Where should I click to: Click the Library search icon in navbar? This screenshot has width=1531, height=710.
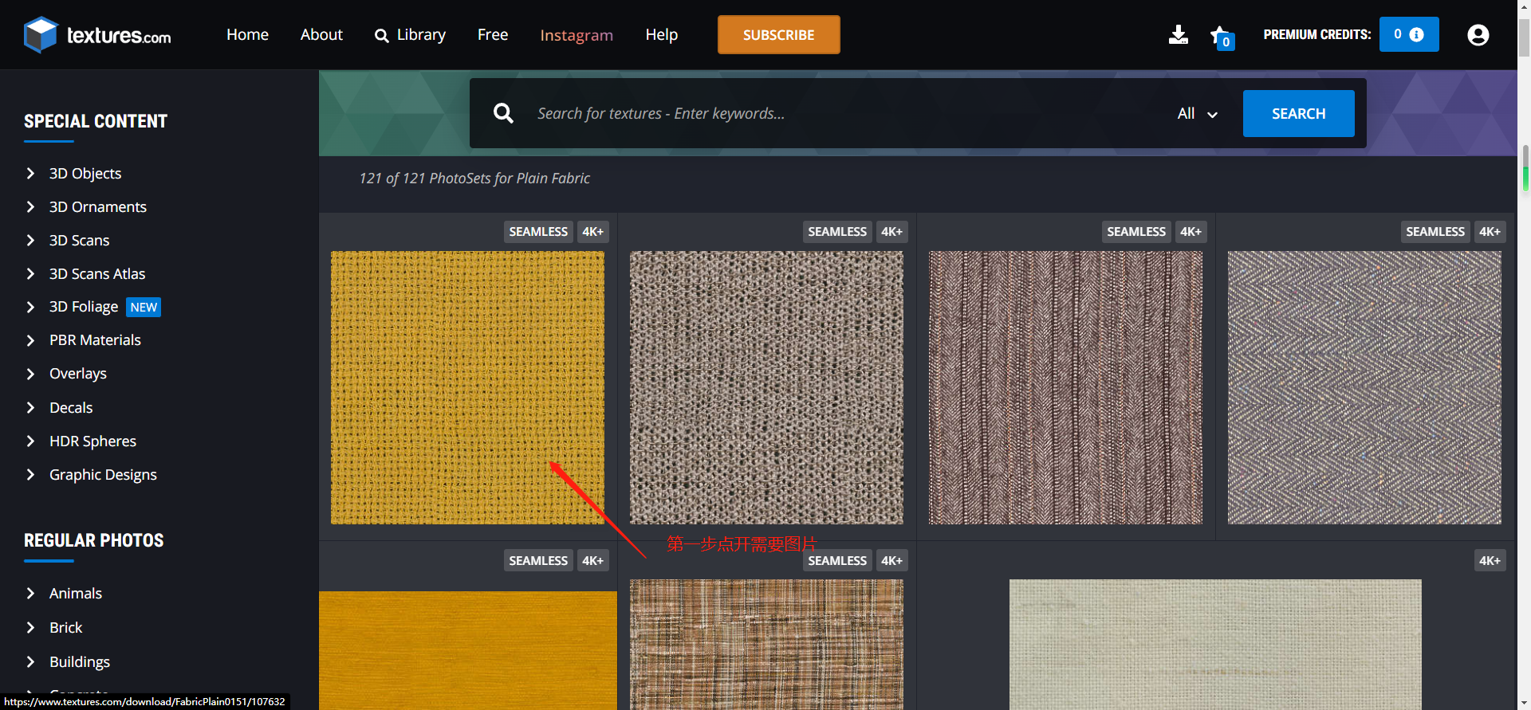382,35
